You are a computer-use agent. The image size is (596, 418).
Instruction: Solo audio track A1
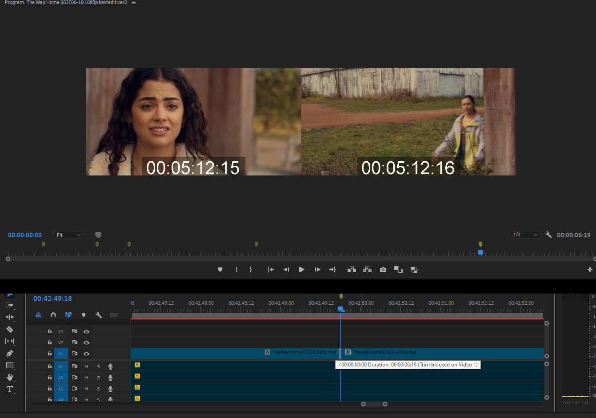point(98,366)
